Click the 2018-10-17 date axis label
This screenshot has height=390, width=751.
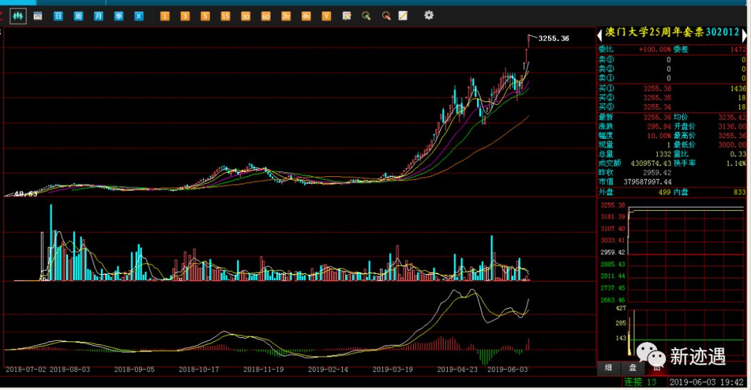tap(199, 369)
